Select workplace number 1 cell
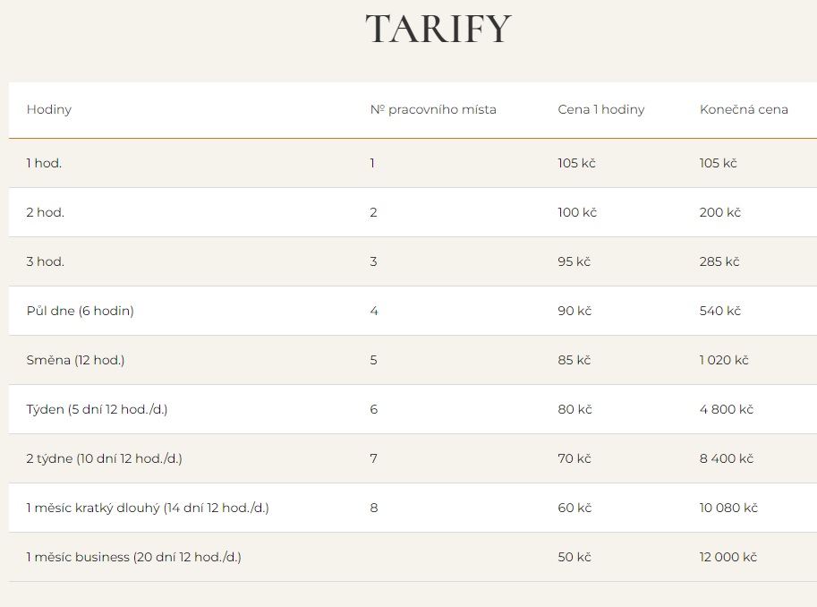Screen dimensions: 817x607 coord(372,163)
